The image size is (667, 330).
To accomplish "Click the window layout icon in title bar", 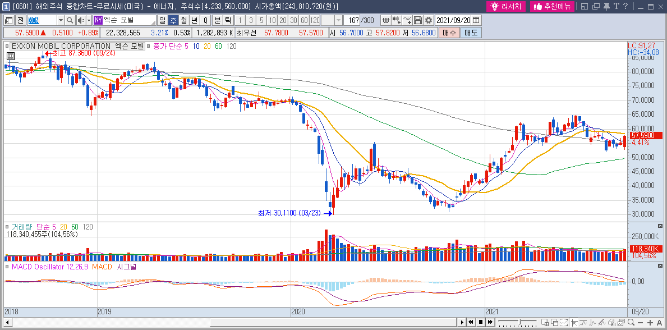I will [585, 6].
